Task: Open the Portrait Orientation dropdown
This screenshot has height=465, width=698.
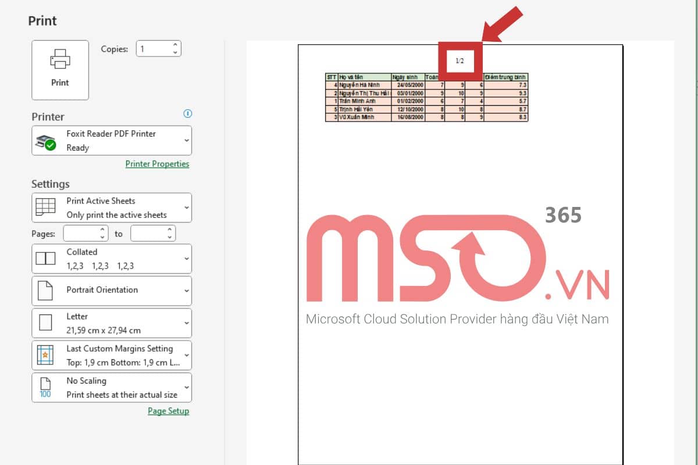Action: (x=111, y=291)
